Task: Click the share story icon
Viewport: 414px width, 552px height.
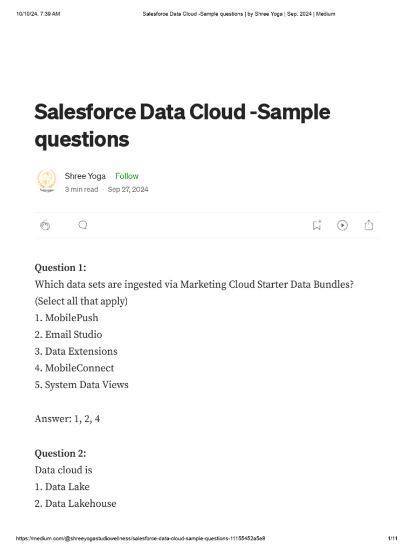Action: (369, 225)
